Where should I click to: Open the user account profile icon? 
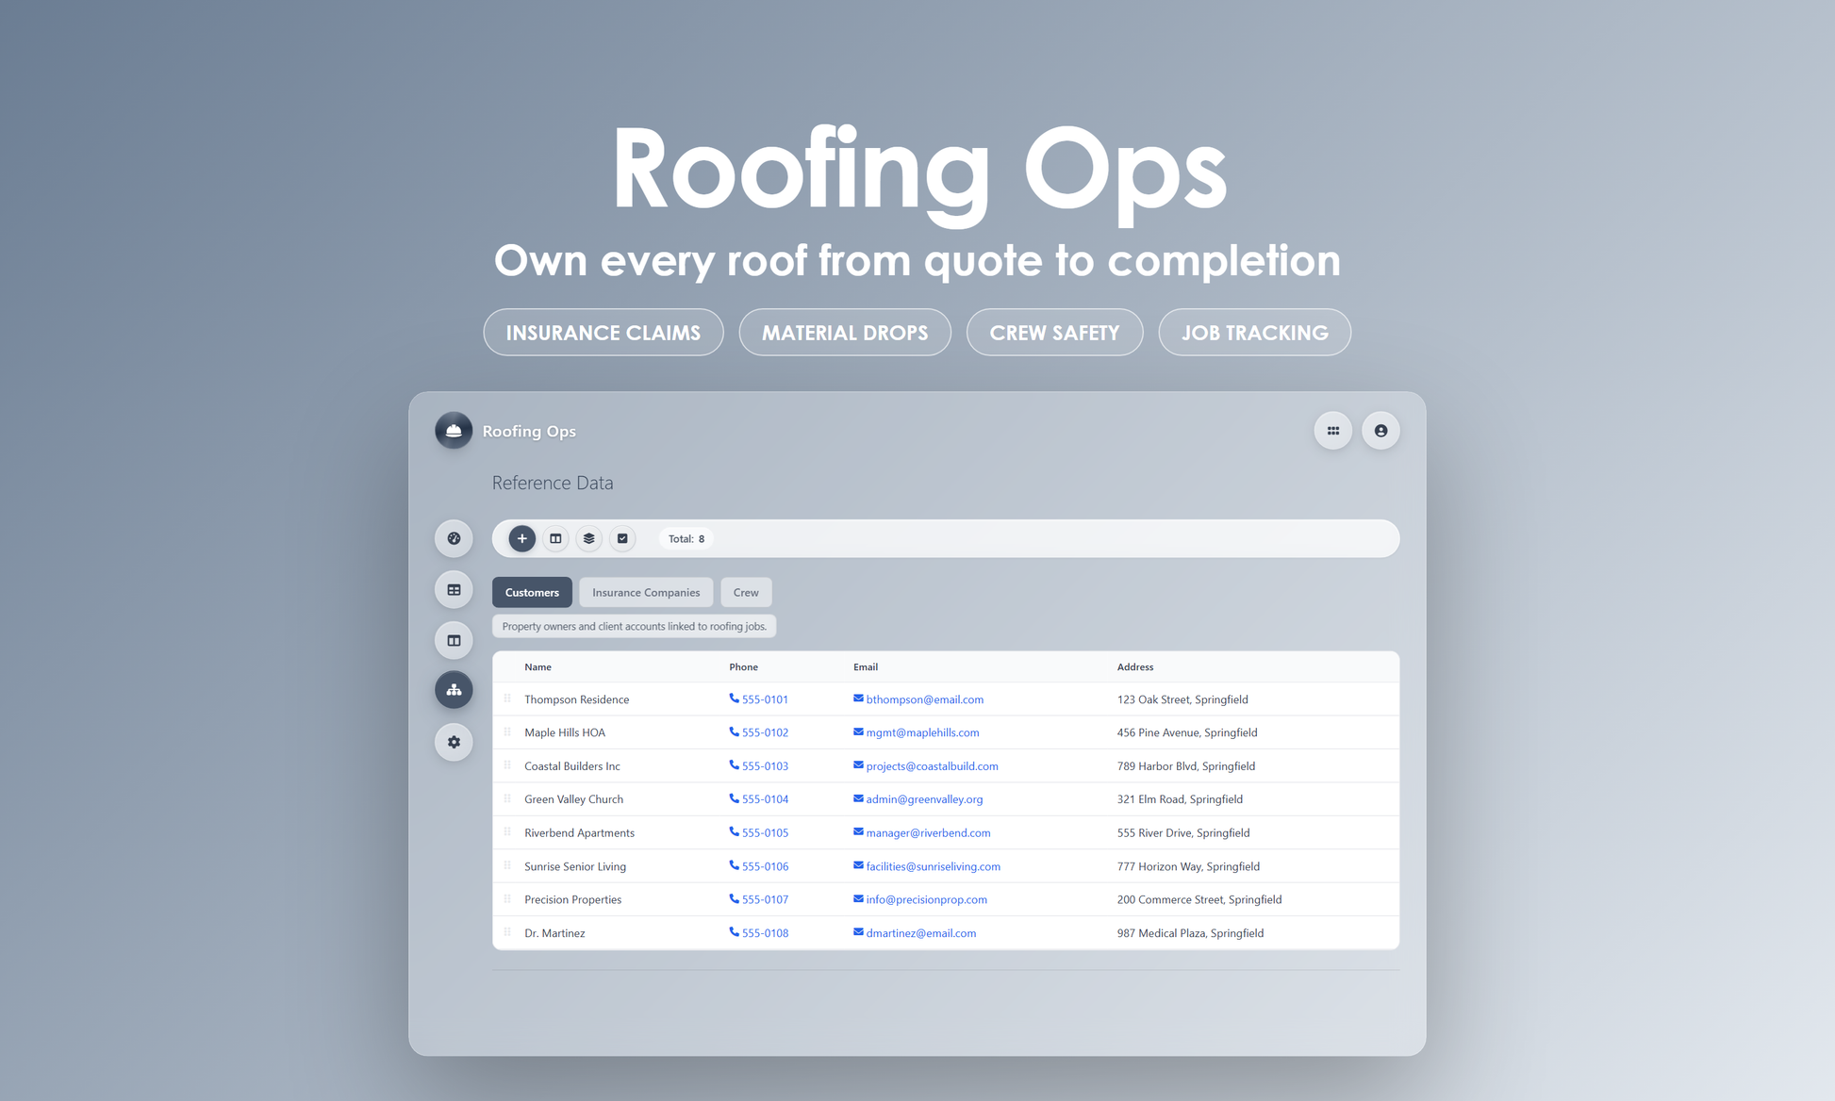click(x=1380, y=431)
